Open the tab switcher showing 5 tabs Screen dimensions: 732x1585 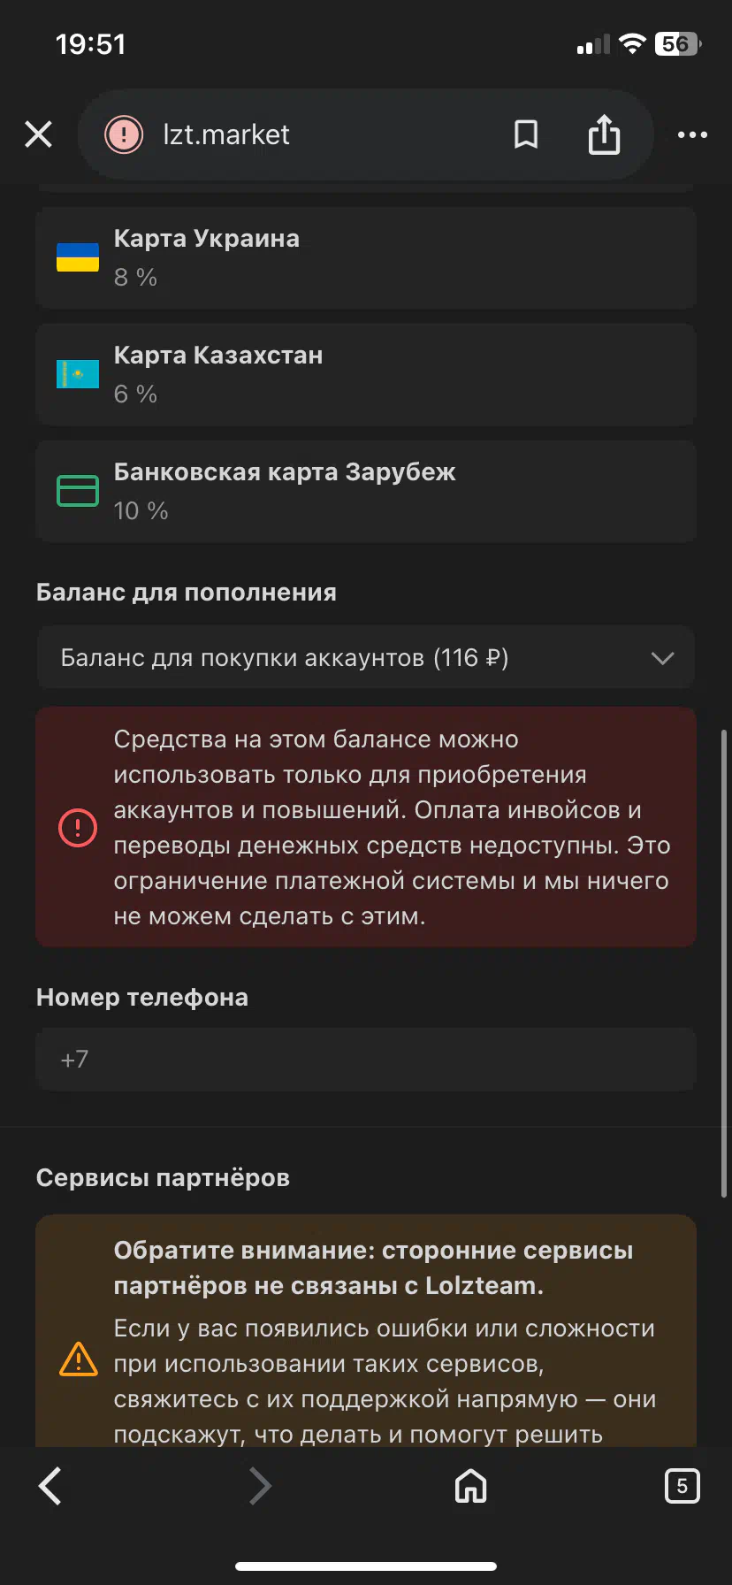[682, 1486]
